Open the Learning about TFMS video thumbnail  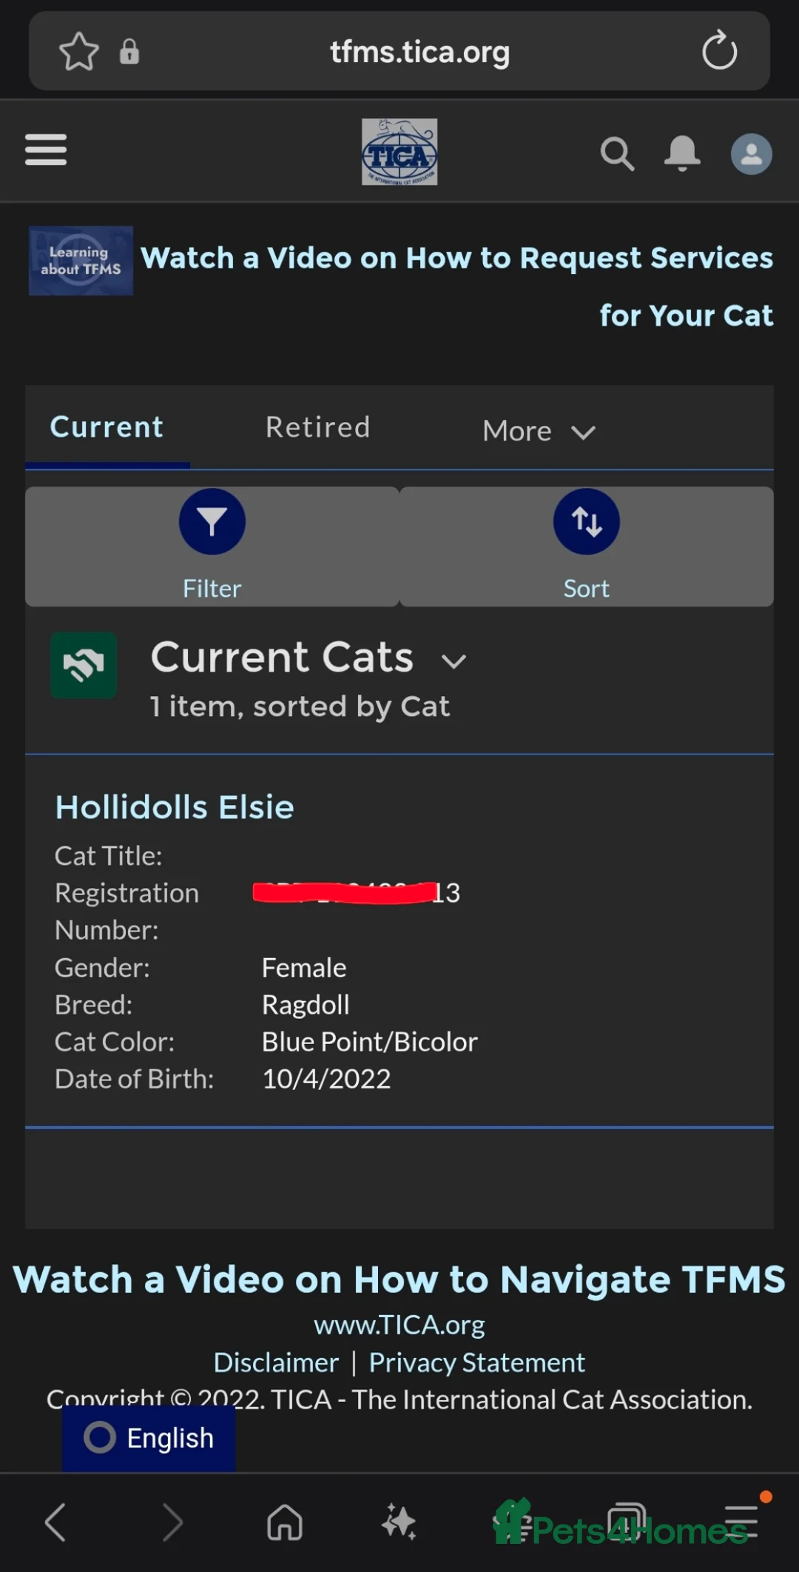pyautogui.click(x=80, y=260)
